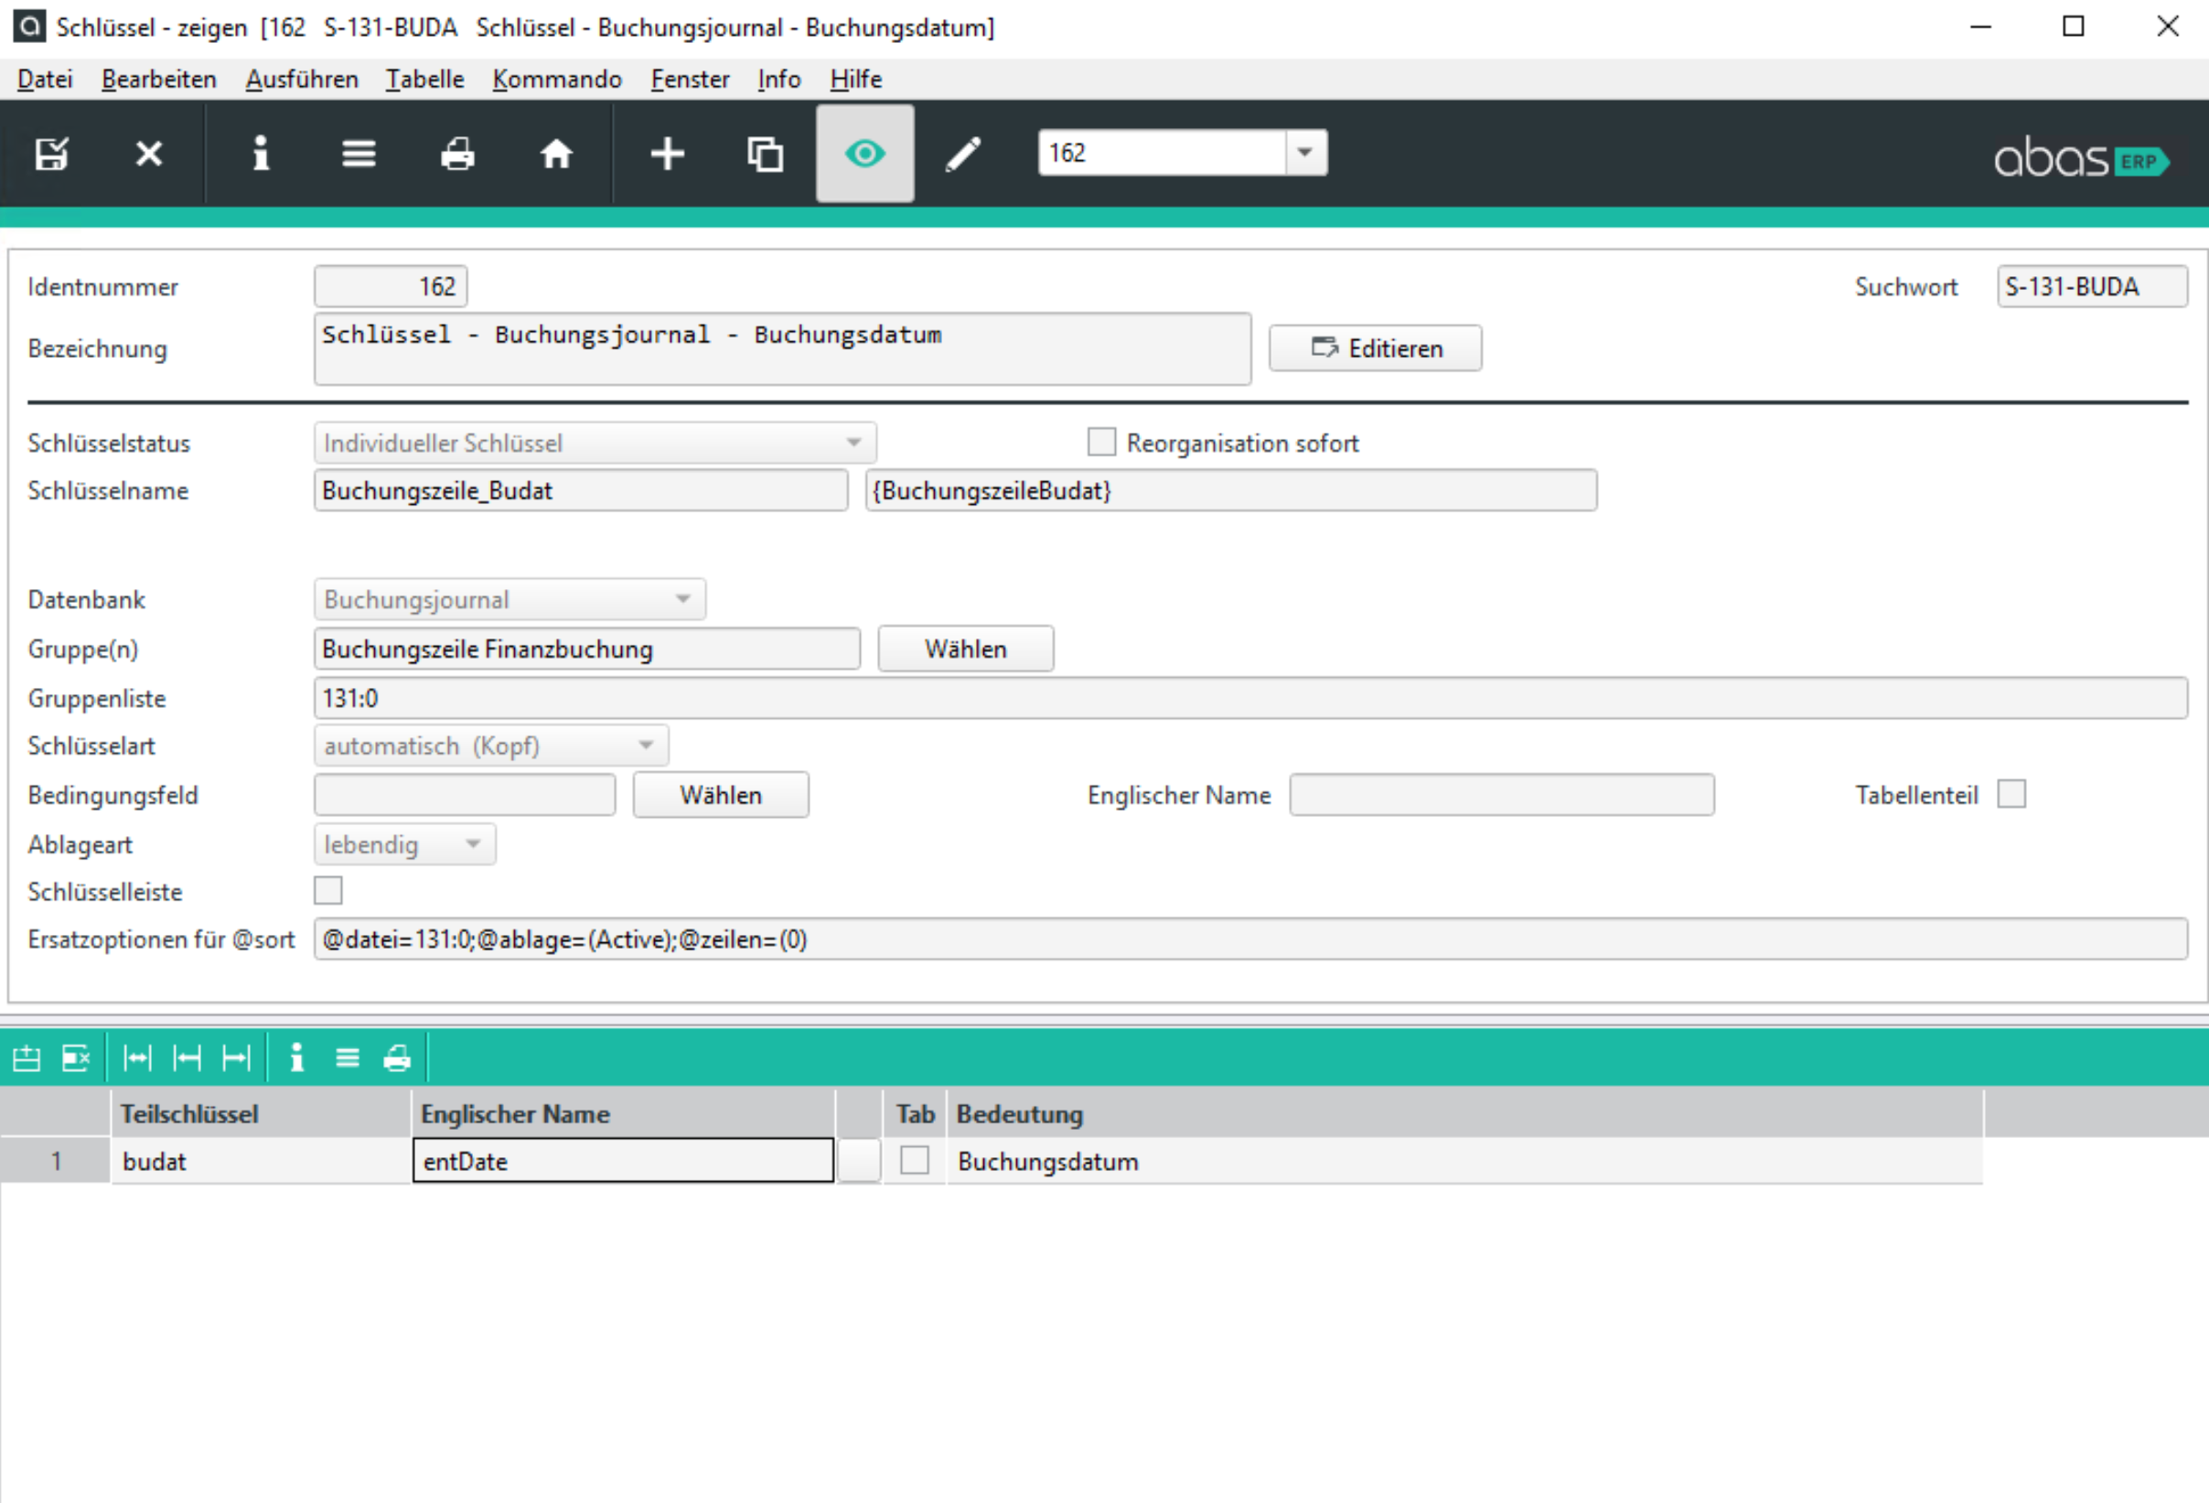Click Wählen button next to Gruppe(n)
This screenshot has height=1503, width=2209.
coord(965,649)
